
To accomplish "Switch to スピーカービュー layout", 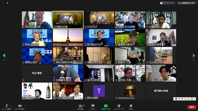I will pyautogui.click(x=167, y=3).
